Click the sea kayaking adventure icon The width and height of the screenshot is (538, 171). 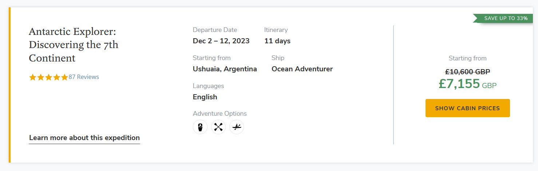click(237, 127)
